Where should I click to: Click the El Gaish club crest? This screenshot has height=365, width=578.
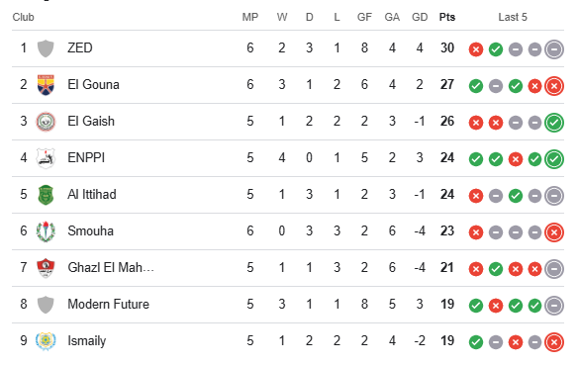pyautogui.click(x=46, y=122)
